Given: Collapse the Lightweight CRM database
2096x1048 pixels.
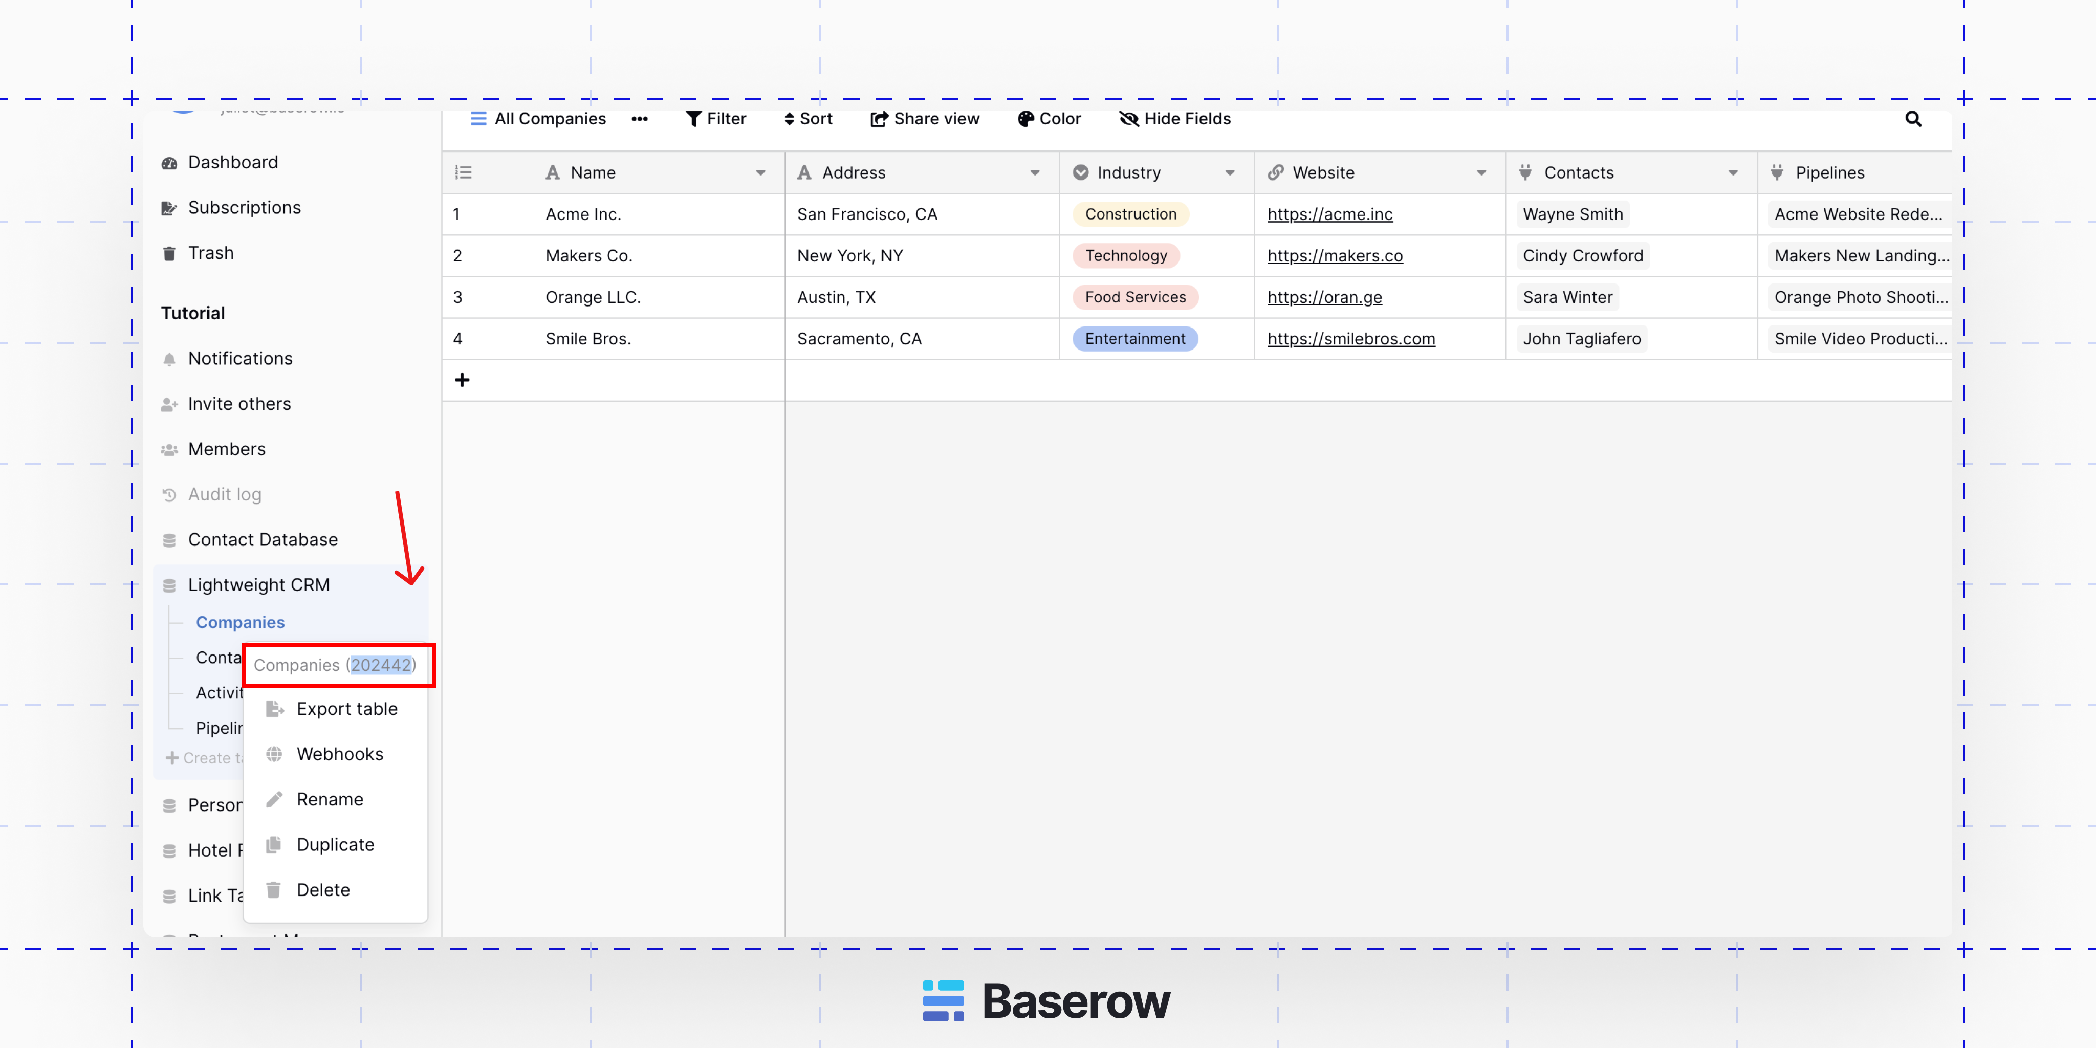Looking at the screenshot, I should pos(258,585).
